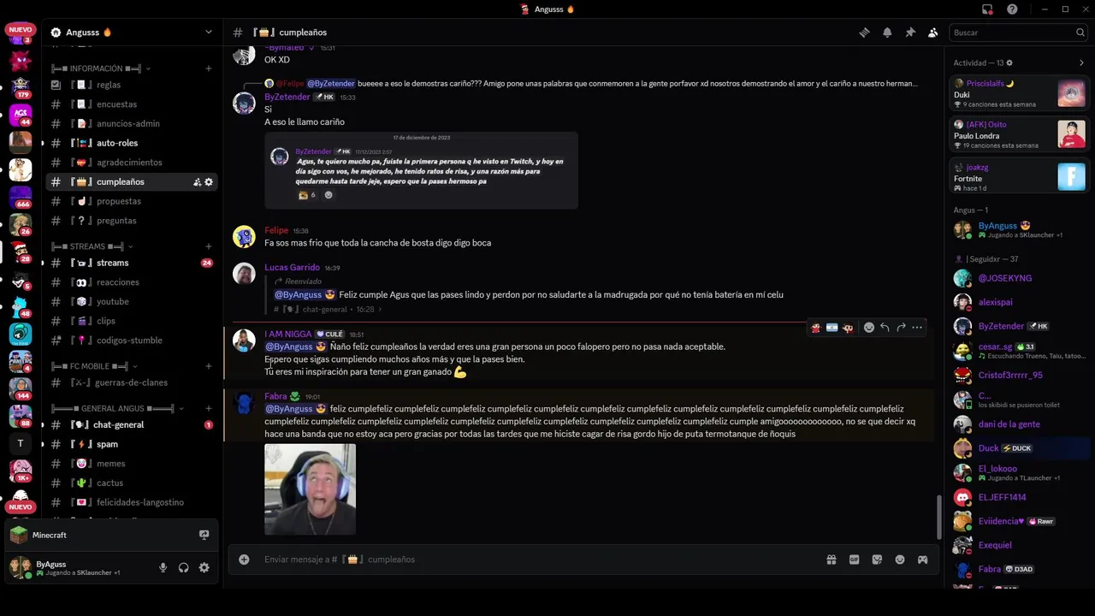Click the attach file plus button
Image resolution: width=1095 pixels, height=616 pixels.
(x=244, y=560)
